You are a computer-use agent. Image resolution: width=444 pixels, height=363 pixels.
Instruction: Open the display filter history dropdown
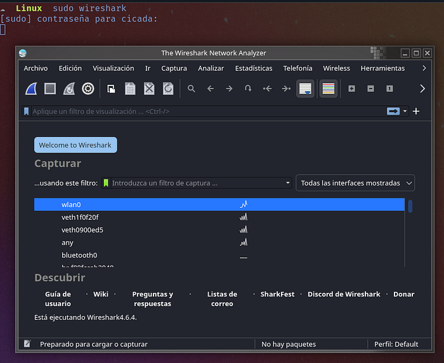[405, 111]
